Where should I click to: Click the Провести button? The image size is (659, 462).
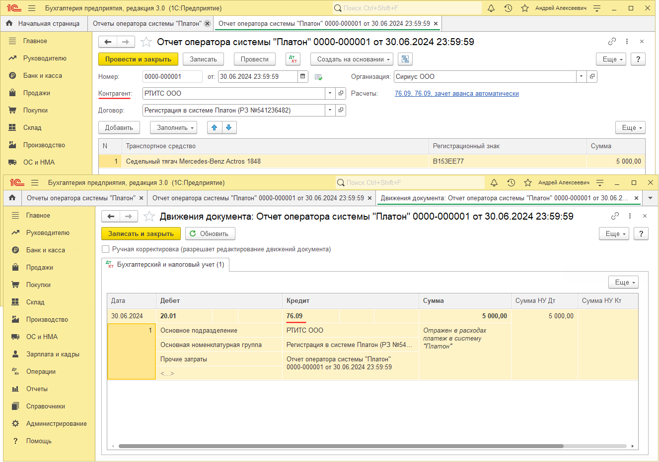click(x=255, y=59)
